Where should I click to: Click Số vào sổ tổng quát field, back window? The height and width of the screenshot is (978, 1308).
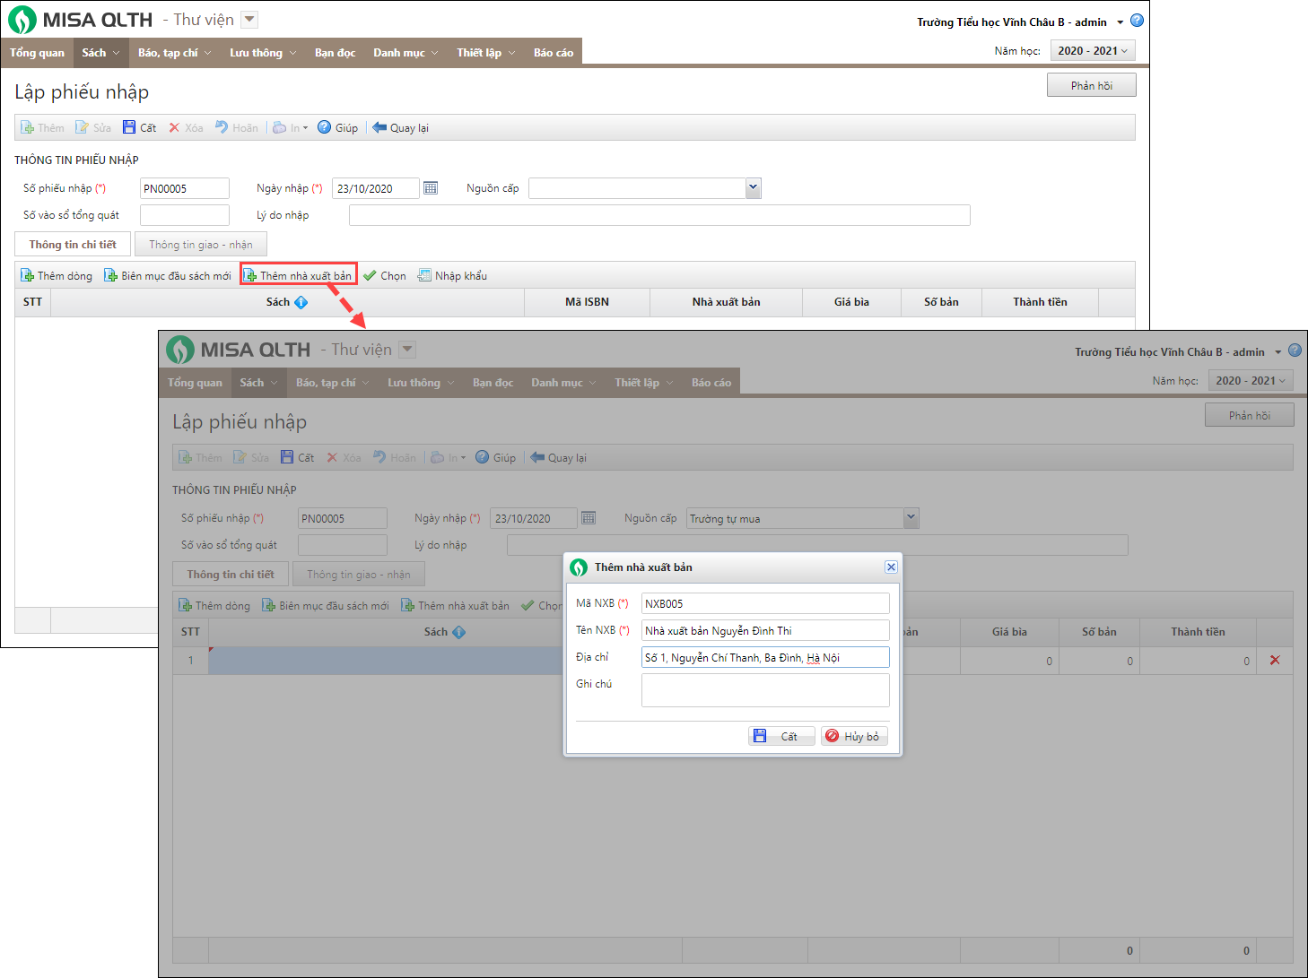pos(185,215)
